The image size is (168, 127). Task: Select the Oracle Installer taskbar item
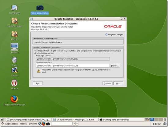click(75, 120)
